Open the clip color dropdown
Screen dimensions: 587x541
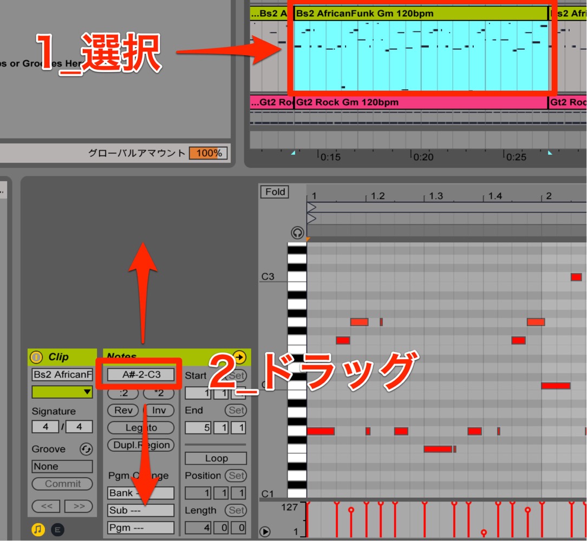click(62, 392)
